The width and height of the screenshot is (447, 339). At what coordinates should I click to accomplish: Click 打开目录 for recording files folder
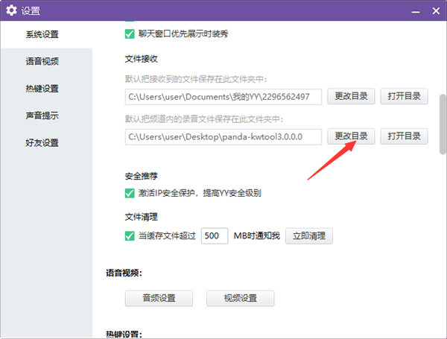pos(404,136)
